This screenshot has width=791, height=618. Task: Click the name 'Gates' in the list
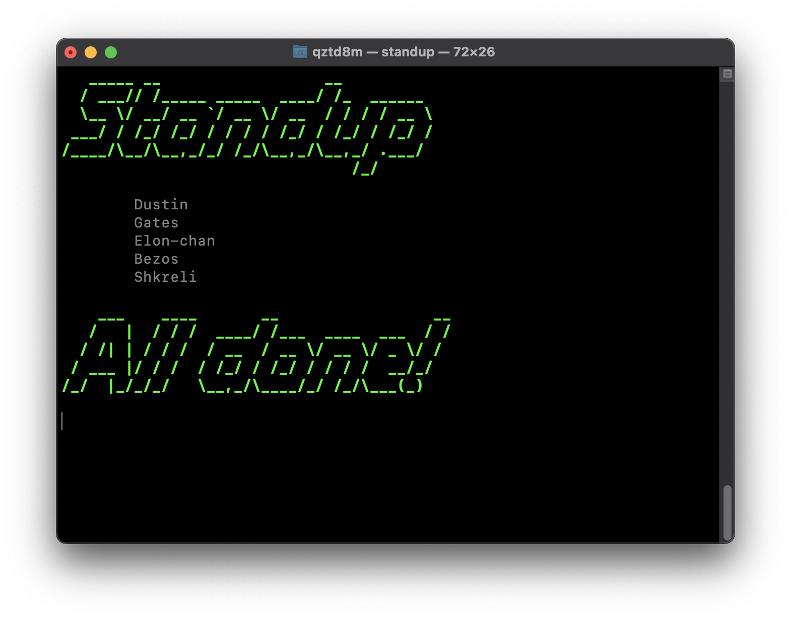156,222
